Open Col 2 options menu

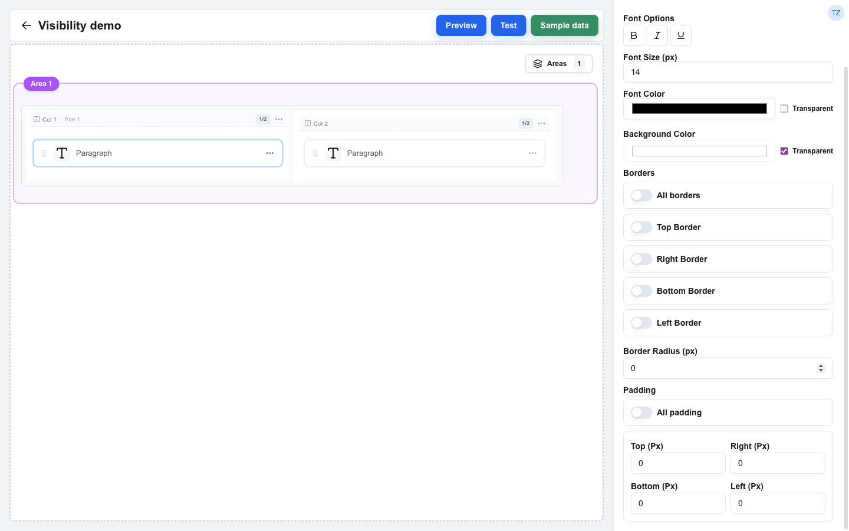[x=541, y=123]
